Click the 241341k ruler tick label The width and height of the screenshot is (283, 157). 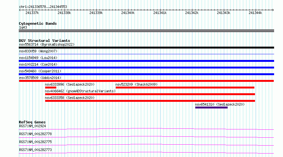click(160, 13)
